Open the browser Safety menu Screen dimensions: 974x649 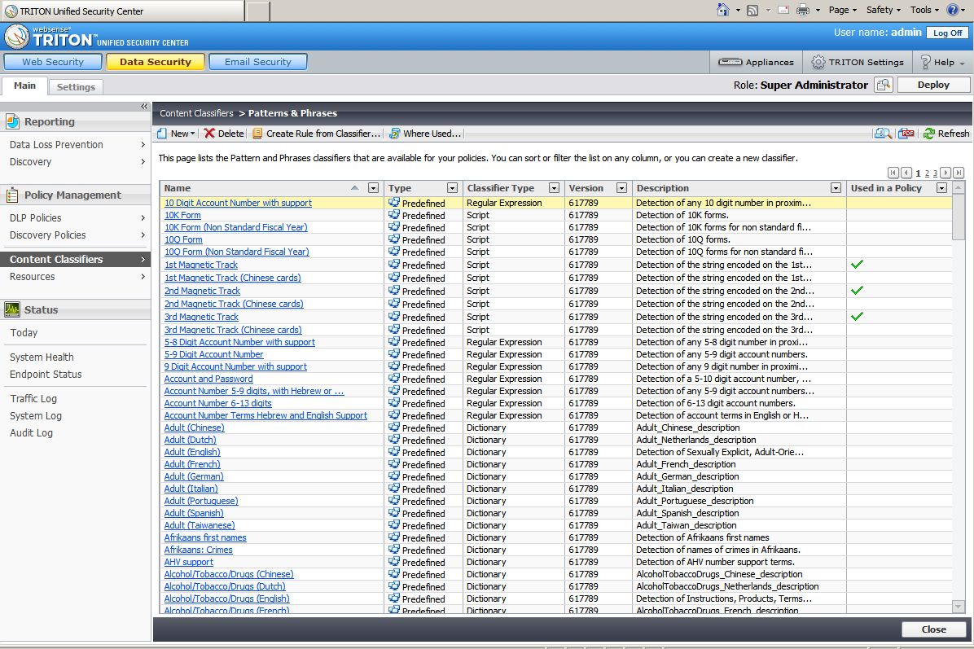coord(884,10)
